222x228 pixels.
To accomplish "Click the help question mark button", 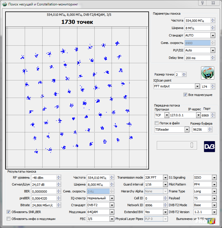I will click(x=203, y=3).
